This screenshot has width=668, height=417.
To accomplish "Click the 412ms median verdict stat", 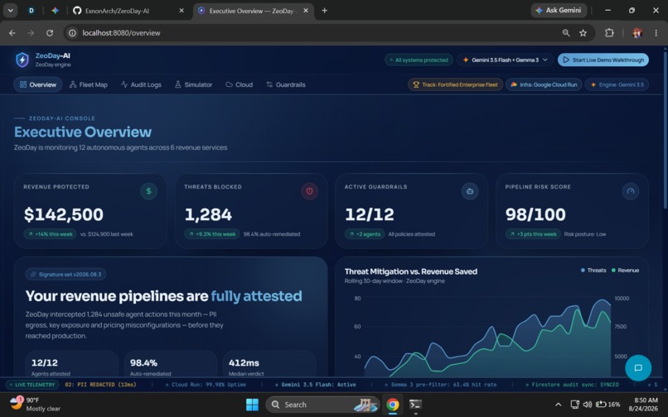I will pos(269,365).
